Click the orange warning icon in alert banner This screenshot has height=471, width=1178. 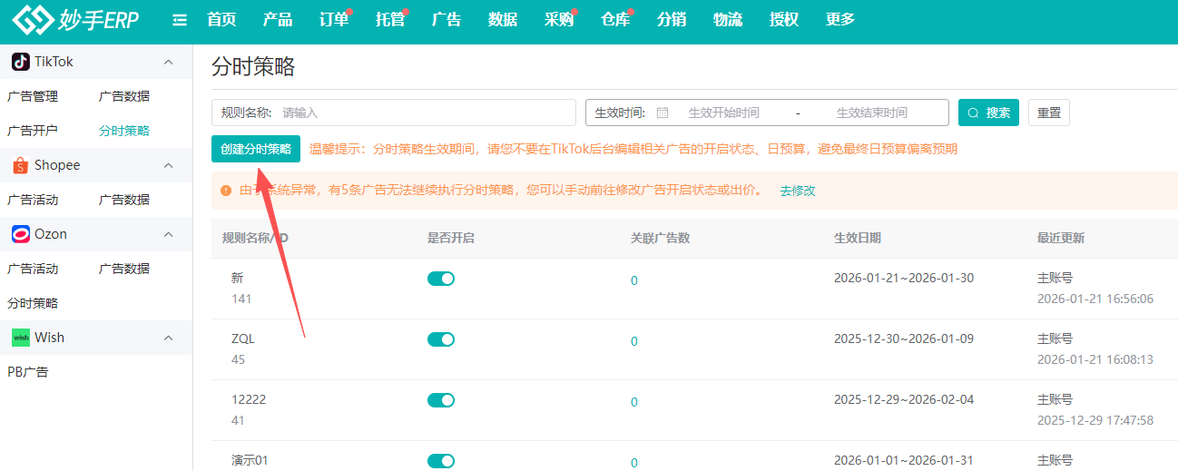coord(226,191)
